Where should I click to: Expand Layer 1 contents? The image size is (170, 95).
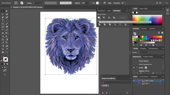point(140,83)
